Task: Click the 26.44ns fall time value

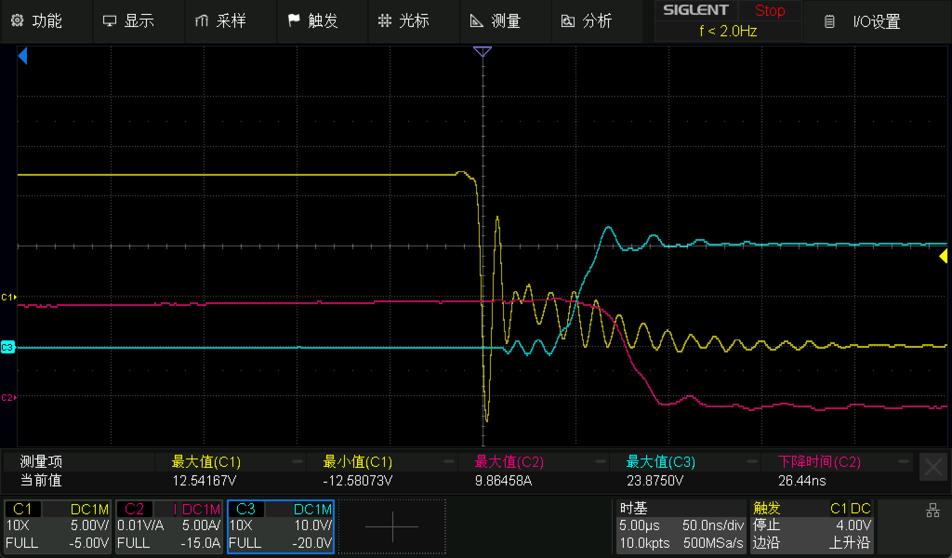Action: pos(802,480)
